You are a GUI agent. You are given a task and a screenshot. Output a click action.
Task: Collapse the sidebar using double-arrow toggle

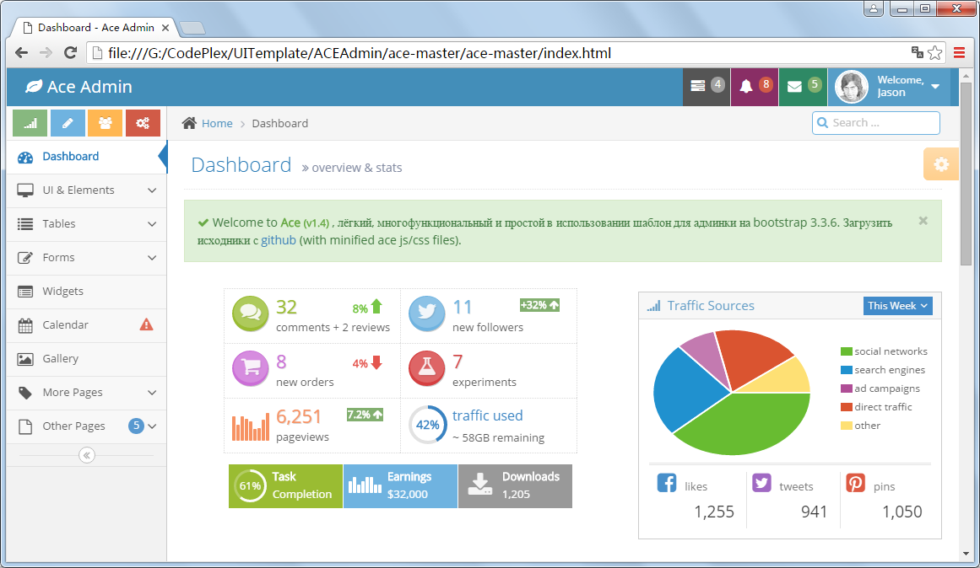tap(86, 455)
